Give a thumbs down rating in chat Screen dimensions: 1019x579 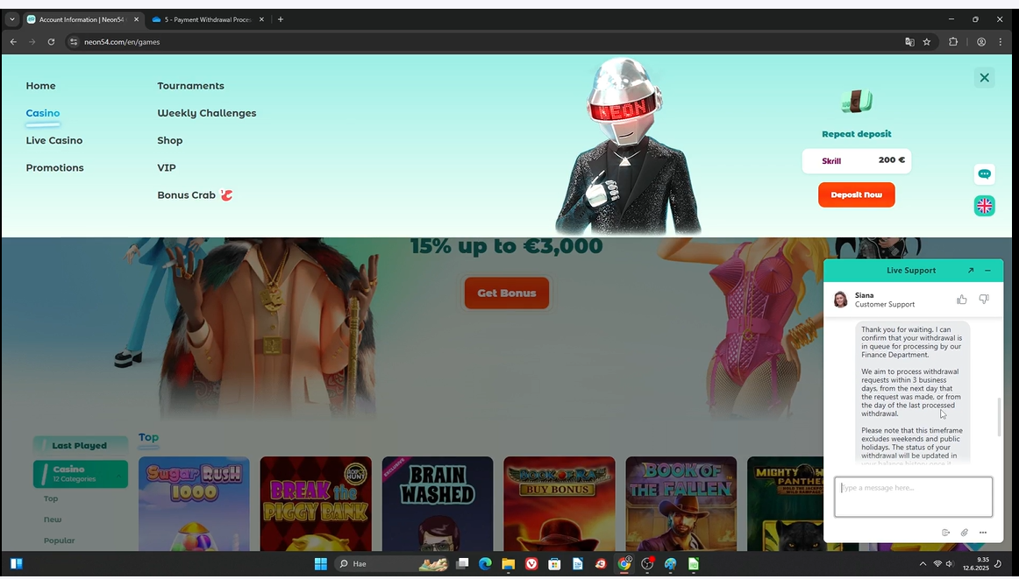pos(984,300)
